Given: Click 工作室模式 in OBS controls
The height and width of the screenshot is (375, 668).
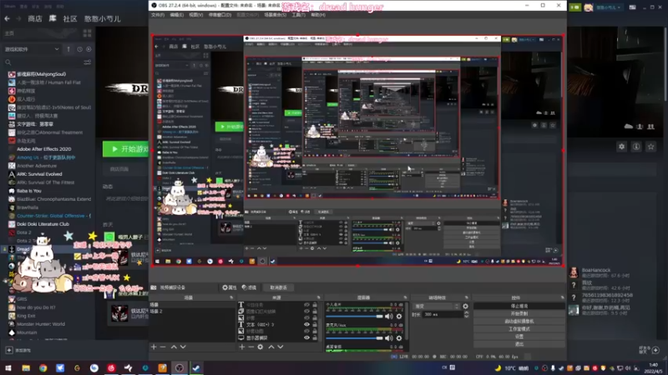Looking at the screenshot, I should click(x=519, y=329).
